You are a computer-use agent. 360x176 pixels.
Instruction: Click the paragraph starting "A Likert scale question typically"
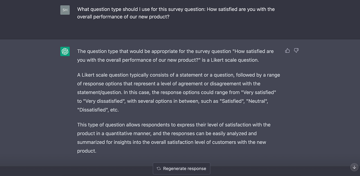[x=178, y=92]
